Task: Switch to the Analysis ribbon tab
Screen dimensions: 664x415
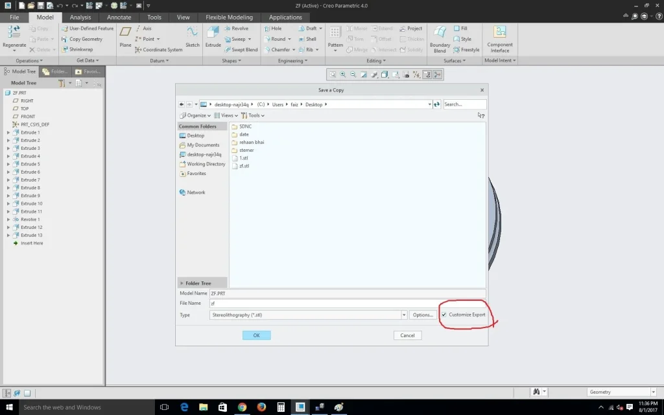Action: coord(80,18)
